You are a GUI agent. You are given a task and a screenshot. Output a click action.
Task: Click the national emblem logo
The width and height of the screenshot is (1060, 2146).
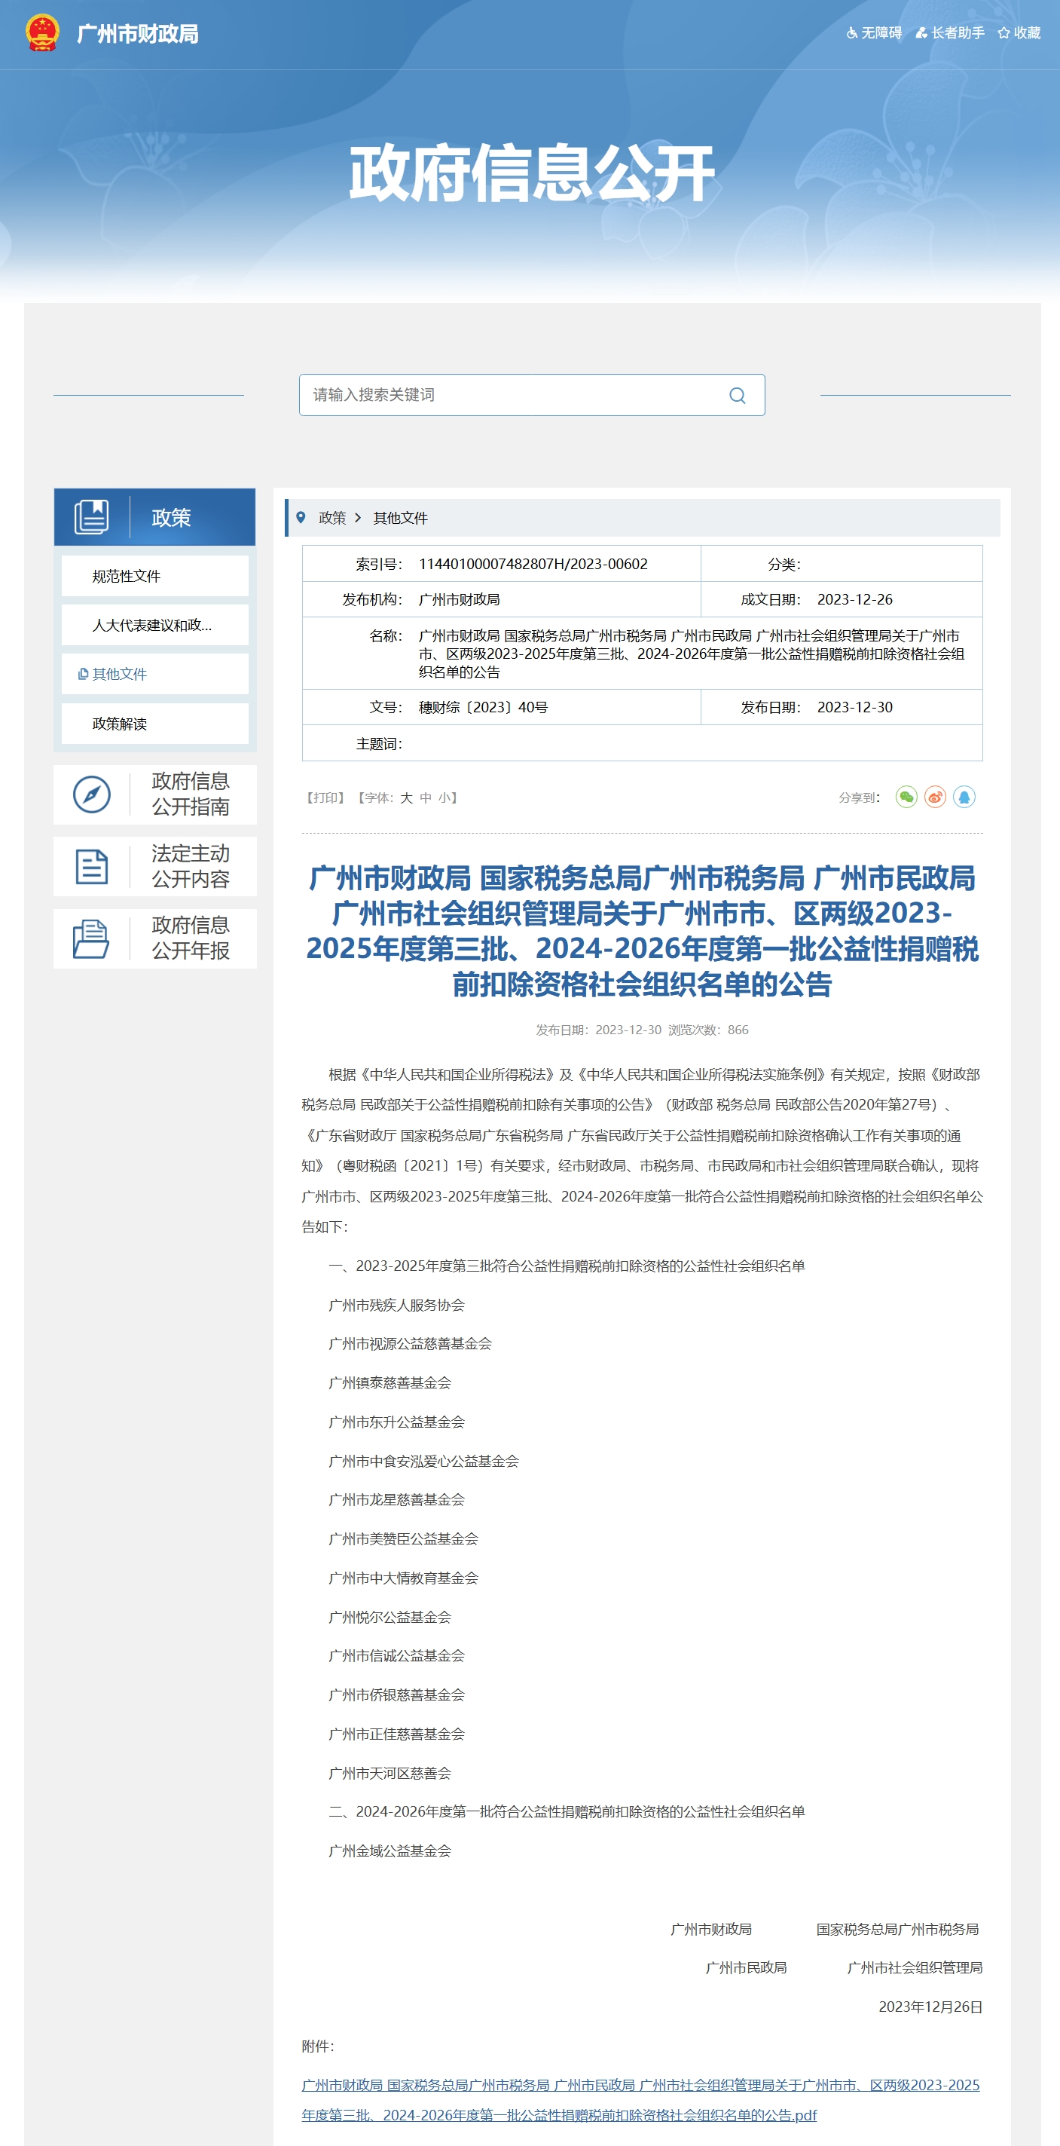(x=42, y=33)
